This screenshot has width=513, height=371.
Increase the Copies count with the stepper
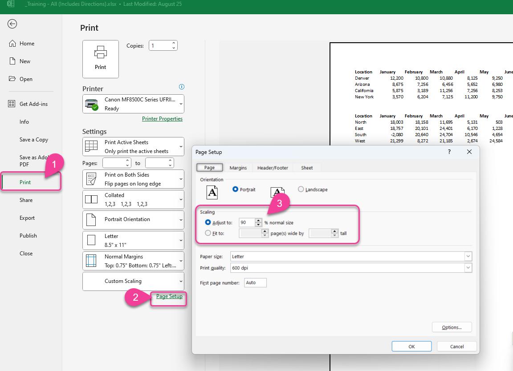click(173, 43)
